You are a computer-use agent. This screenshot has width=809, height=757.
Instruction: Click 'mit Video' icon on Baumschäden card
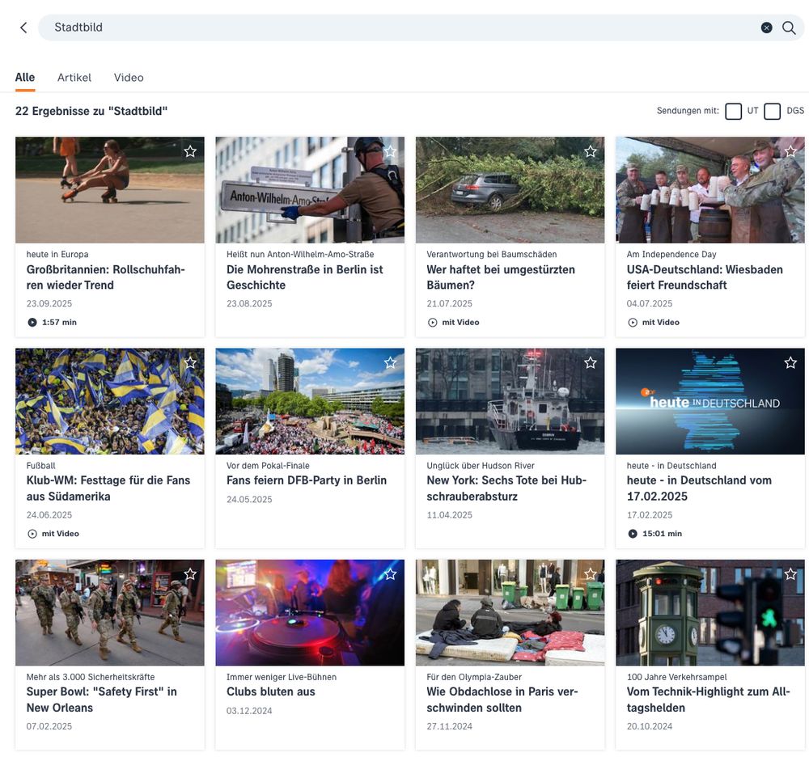coord(432,323)
